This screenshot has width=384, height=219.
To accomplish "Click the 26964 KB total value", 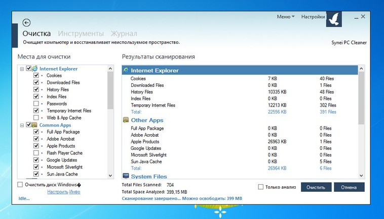I will (277, 168).
